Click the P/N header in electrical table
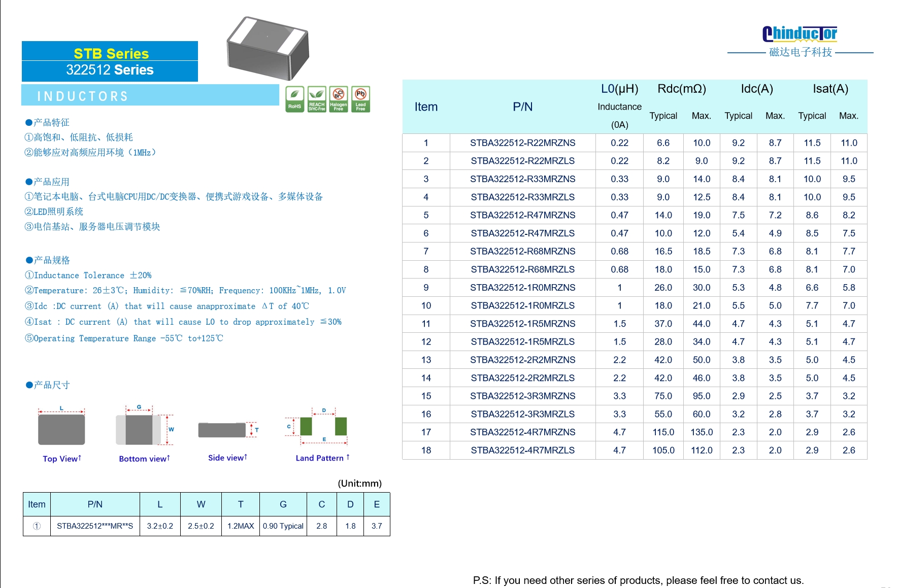The image size is (898, 588). click(x=522, y=107)
